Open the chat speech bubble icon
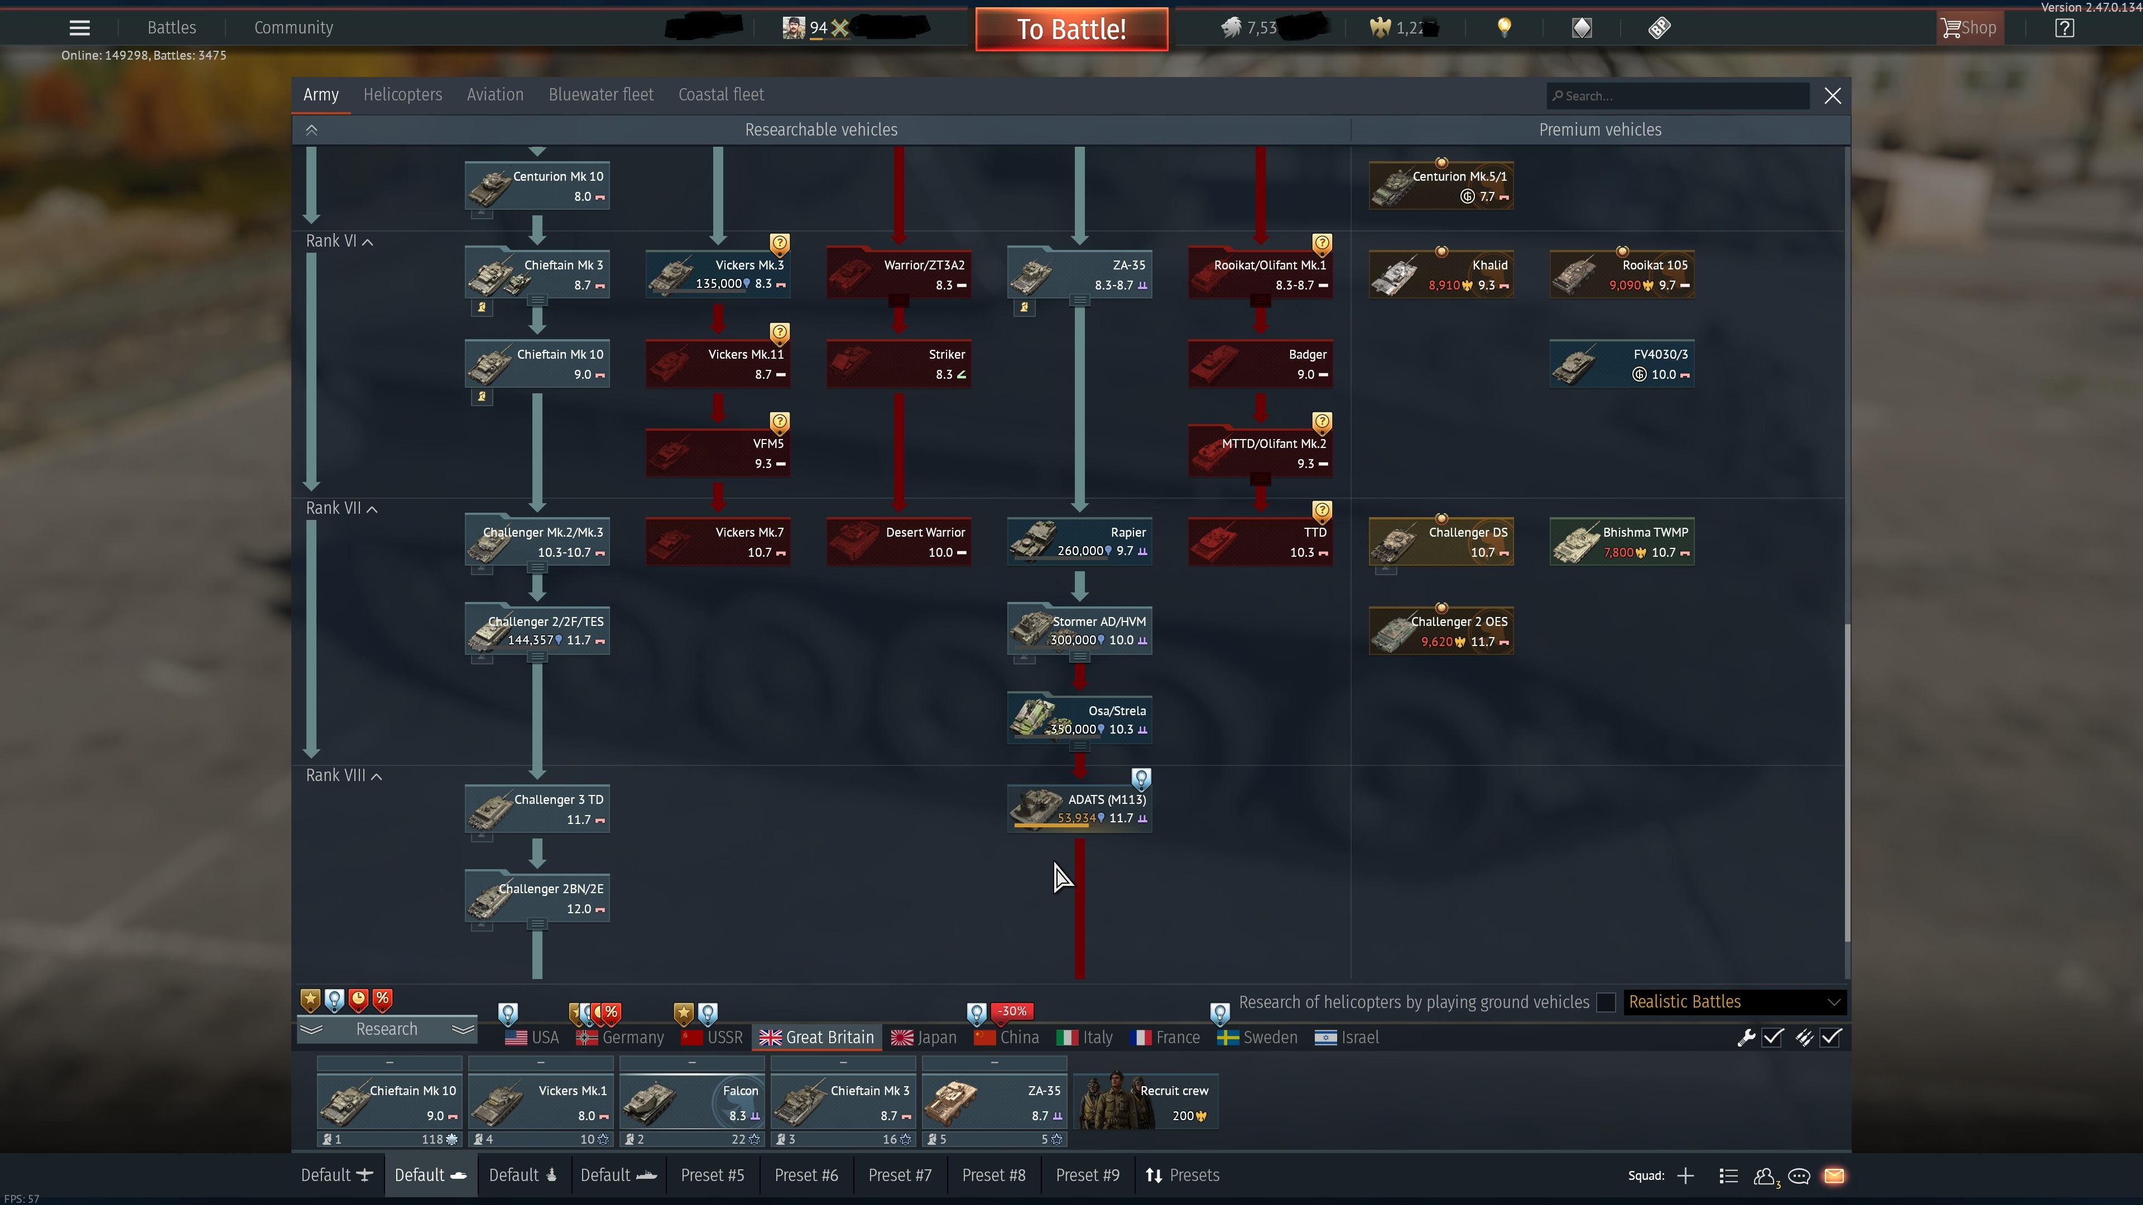This screenshot has width=2143, height=1205. tap(1799, 1176)
